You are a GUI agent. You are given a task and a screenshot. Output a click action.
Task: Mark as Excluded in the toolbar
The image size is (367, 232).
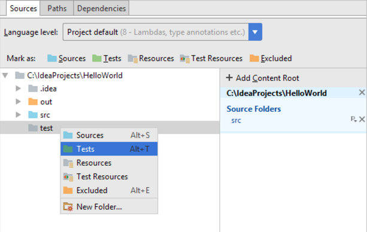[271, 58]
